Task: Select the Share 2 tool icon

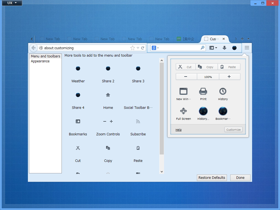Action: pos(108,68)
